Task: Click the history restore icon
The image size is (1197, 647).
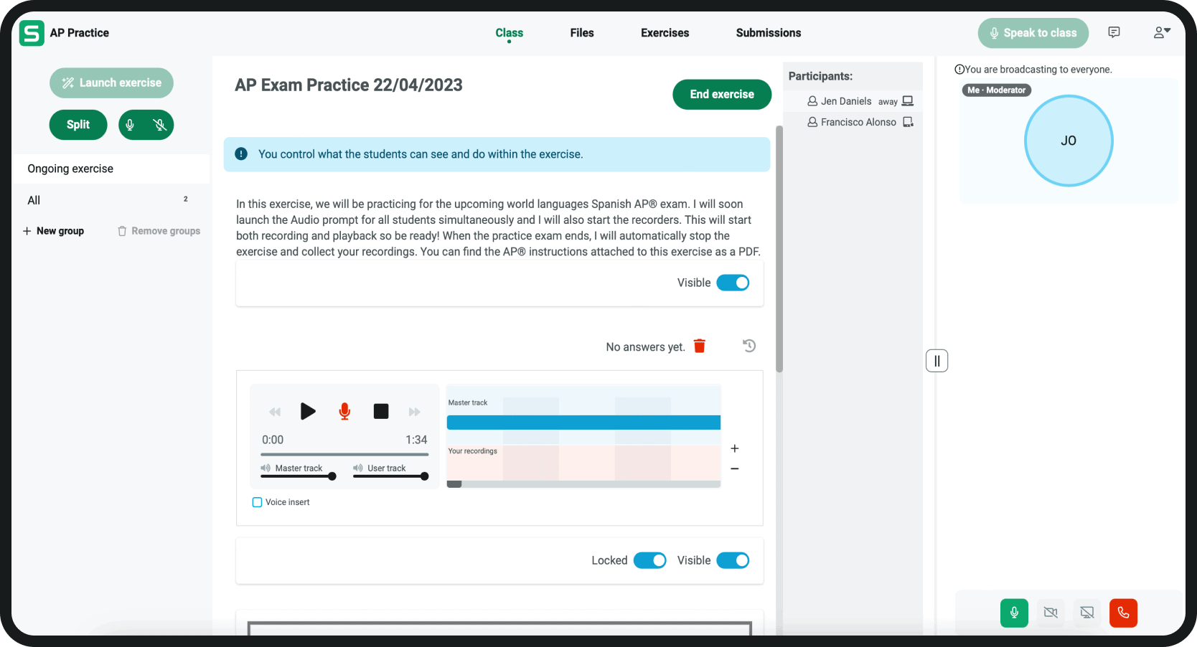Action: point(749,346)
